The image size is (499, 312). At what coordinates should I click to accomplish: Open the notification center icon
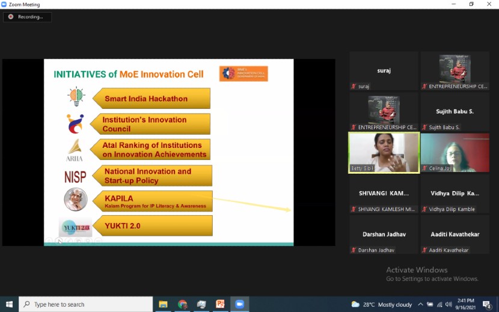pyautogui.click(x=487, y=304)
